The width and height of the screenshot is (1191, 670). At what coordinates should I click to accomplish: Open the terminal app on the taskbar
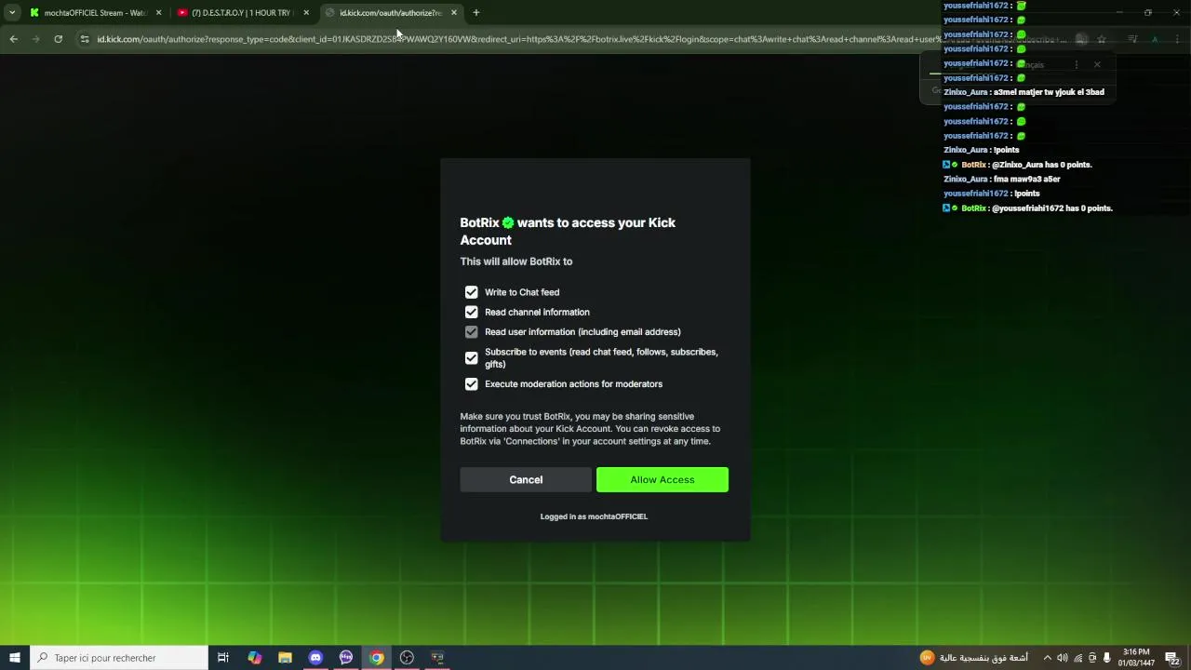(x=437, y=658)
